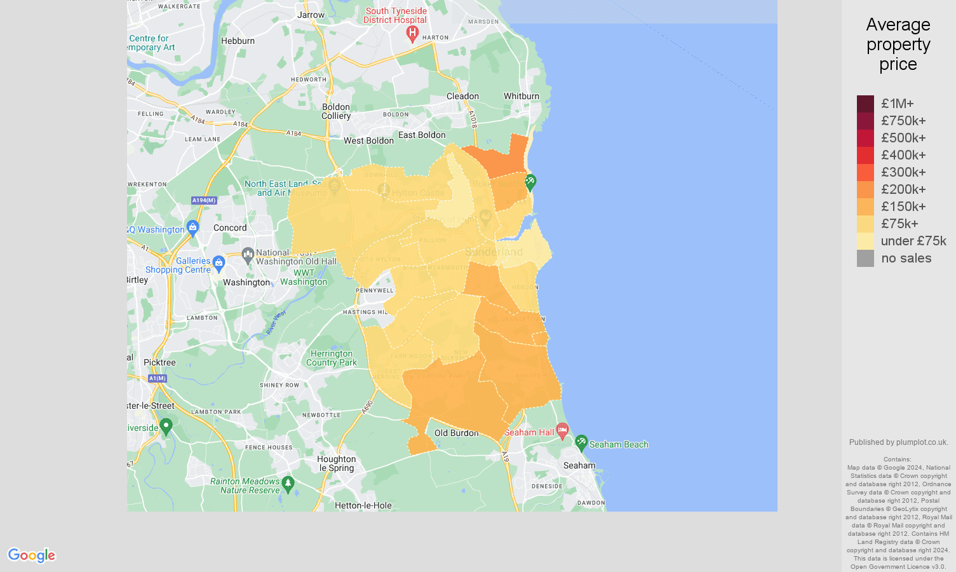The width and height of the screenshot is (956, 572).
Task: Click the £150k+ legend swatch
Action: tap(865, 207)
